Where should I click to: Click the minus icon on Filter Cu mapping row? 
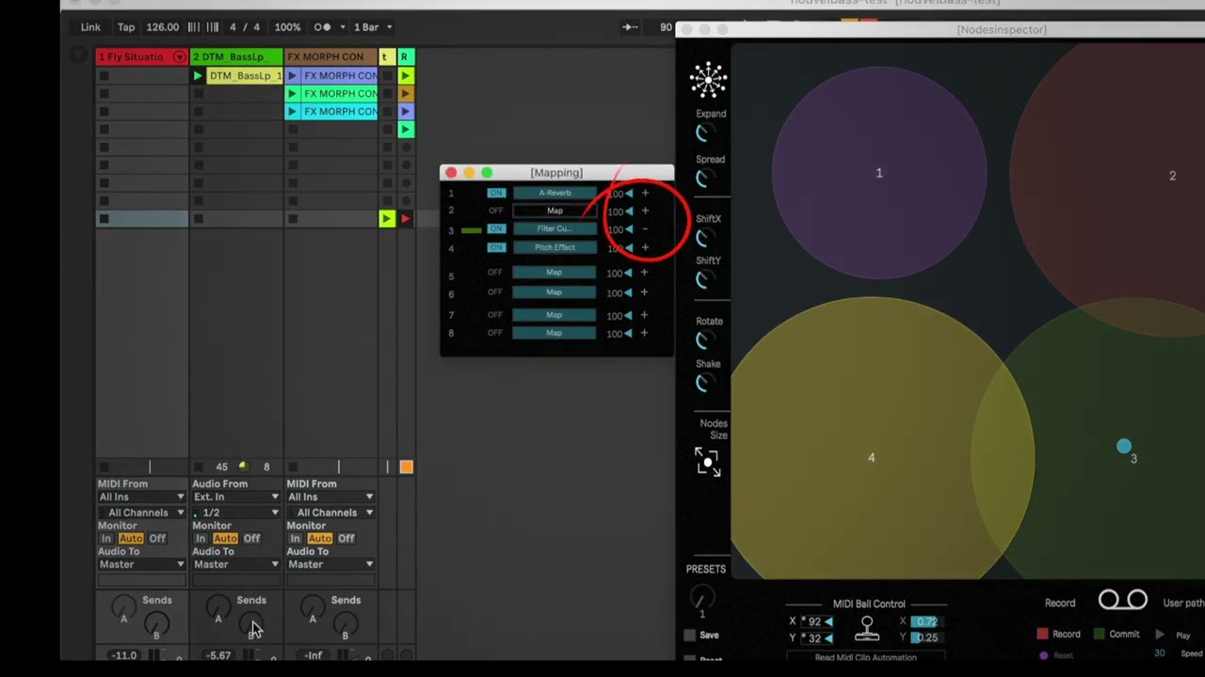coord(645,228)
